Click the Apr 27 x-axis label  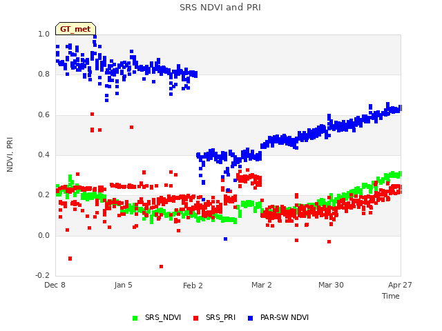point(400,285)
